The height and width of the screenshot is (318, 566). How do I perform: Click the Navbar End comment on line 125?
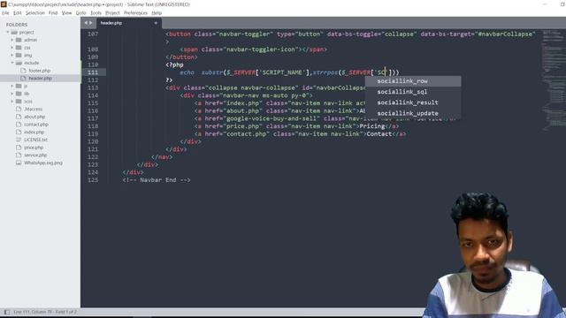point(157,180)
